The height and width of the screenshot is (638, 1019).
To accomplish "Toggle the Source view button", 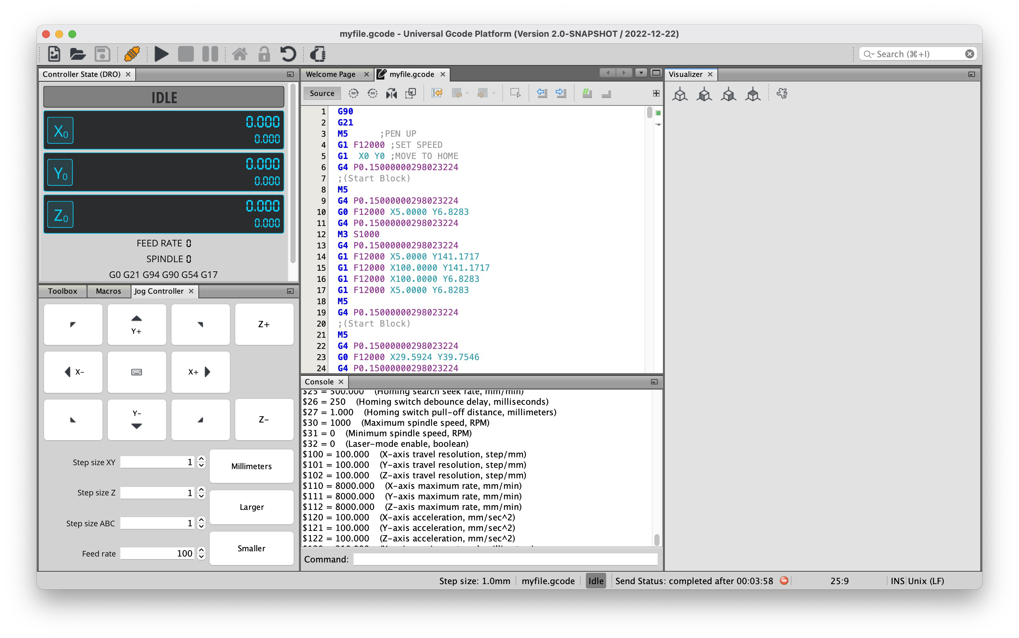I will tap(322, 93).
